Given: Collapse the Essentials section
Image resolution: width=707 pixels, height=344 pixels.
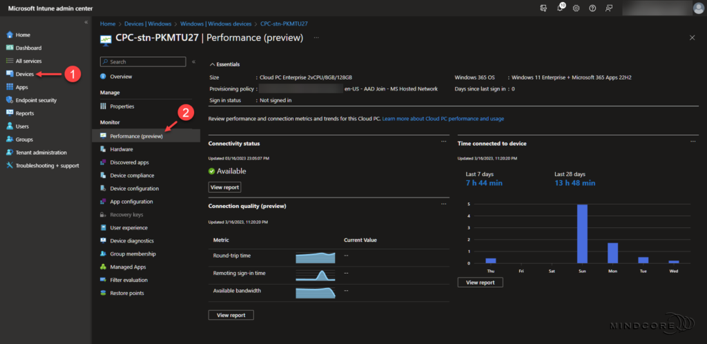Looking at the screenshot, I should click(x=224, y=64).
